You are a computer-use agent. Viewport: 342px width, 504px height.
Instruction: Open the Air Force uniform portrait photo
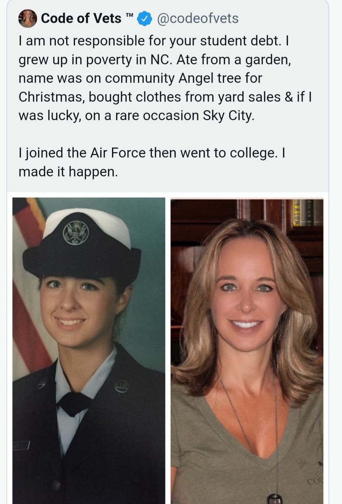point(89,351)
